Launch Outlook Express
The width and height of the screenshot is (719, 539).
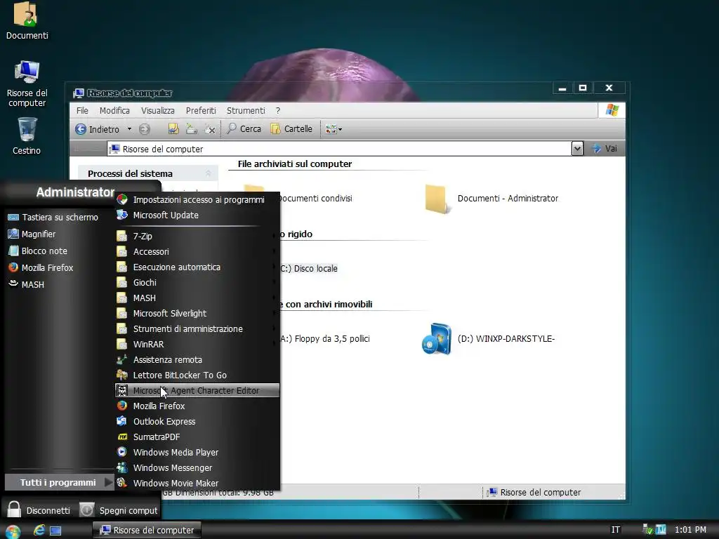click(197, 422)
